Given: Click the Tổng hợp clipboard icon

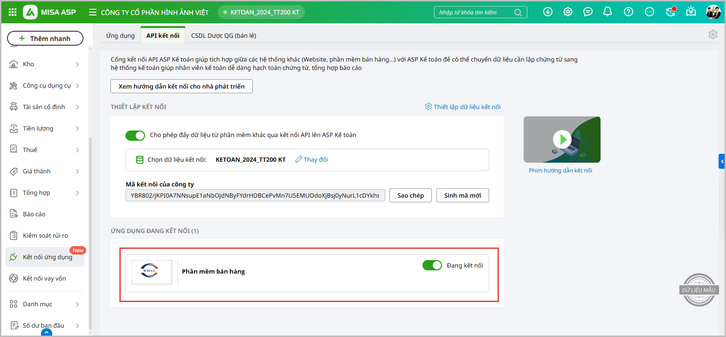Looking at the screenshot, I should pos(14,193).
